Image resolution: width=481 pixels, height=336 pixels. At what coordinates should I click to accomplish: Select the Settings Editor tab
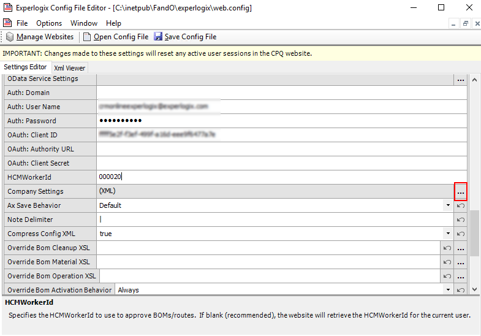25,67
